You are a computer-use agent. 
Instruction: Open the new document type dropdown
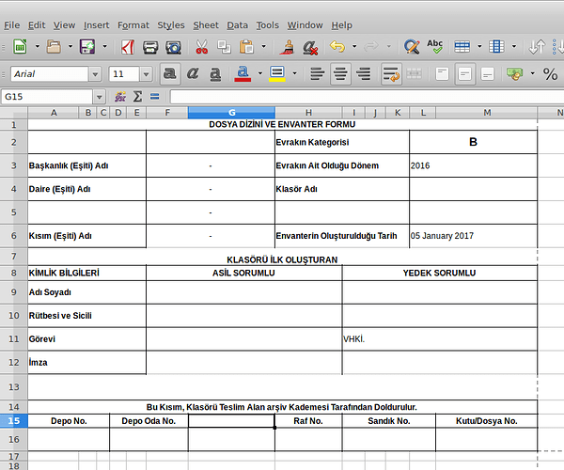click(37, 47)
